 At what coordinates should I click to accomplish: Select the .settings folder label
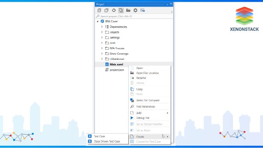click(x=115, y=37)
